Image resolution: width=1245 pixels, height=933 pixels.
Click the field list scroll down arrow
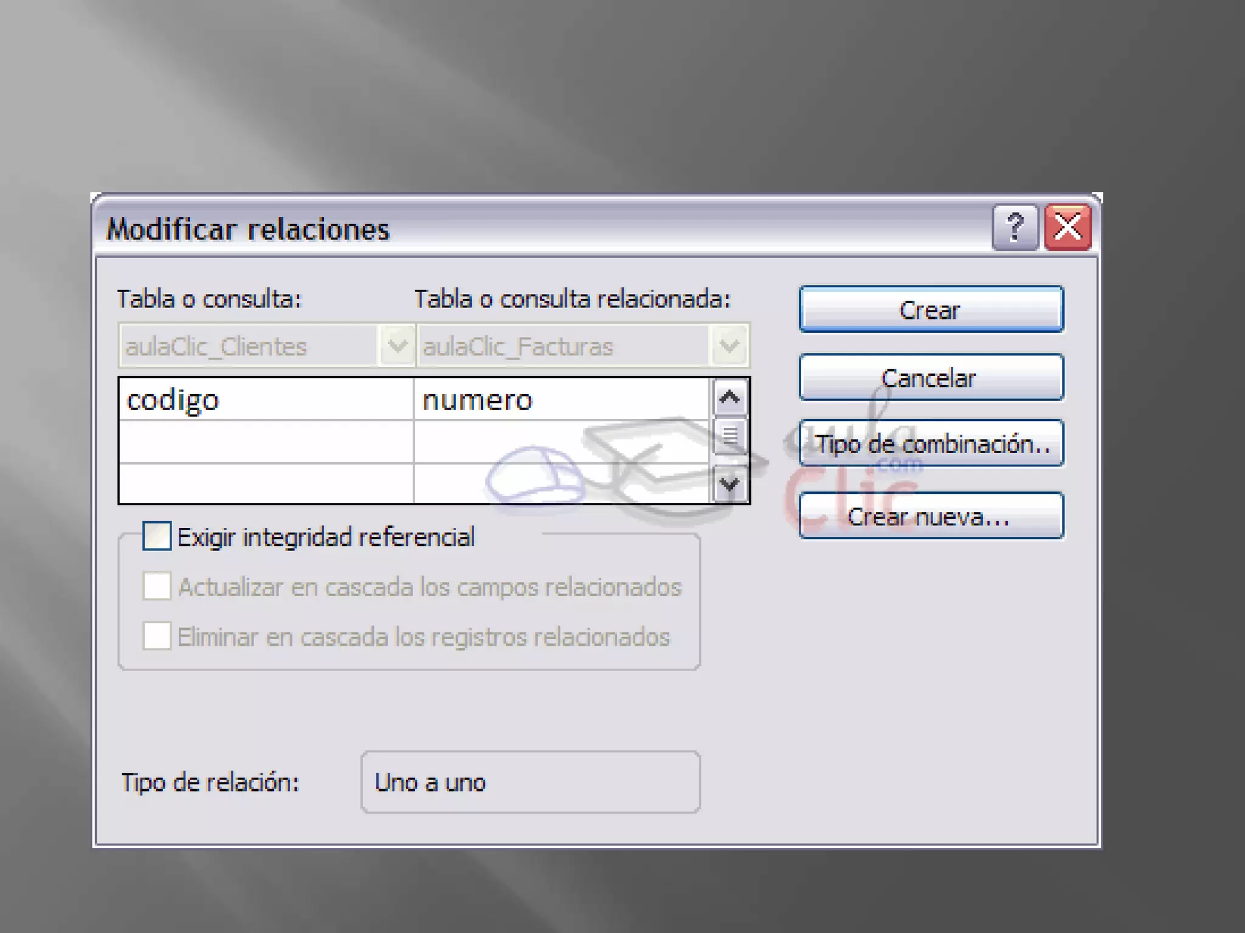(x=729, y=484)
